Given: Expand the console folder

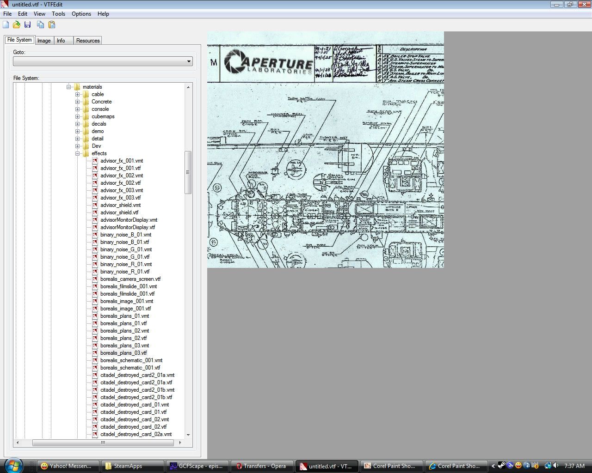Looking at the screenshot, I should [77, 109].
